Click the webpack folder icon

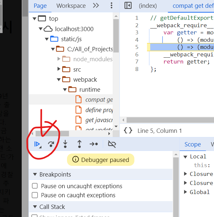[66, 79]
